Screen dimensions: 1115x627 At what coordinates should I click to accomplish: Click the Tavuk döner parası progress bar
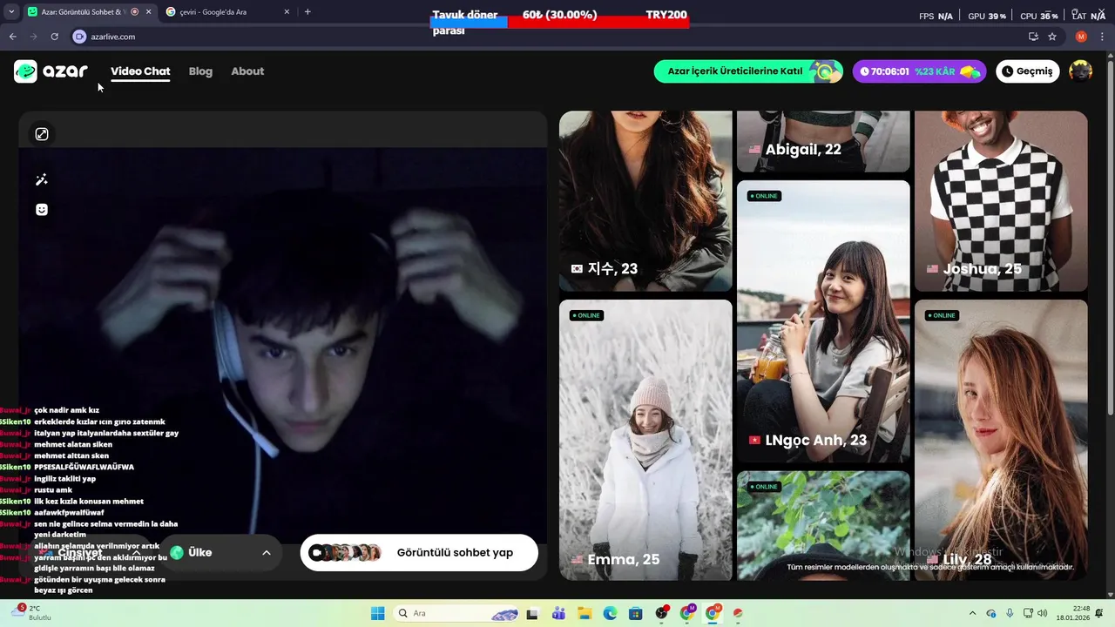[x=559, y=22]
